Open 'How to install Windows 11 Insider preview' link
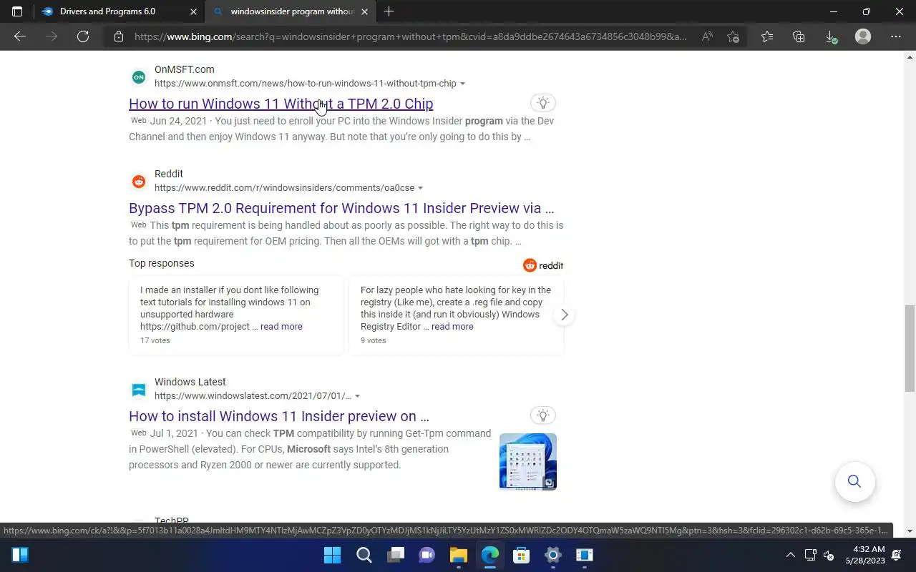Screen dimensions: 916x572 tap(279, 416)
